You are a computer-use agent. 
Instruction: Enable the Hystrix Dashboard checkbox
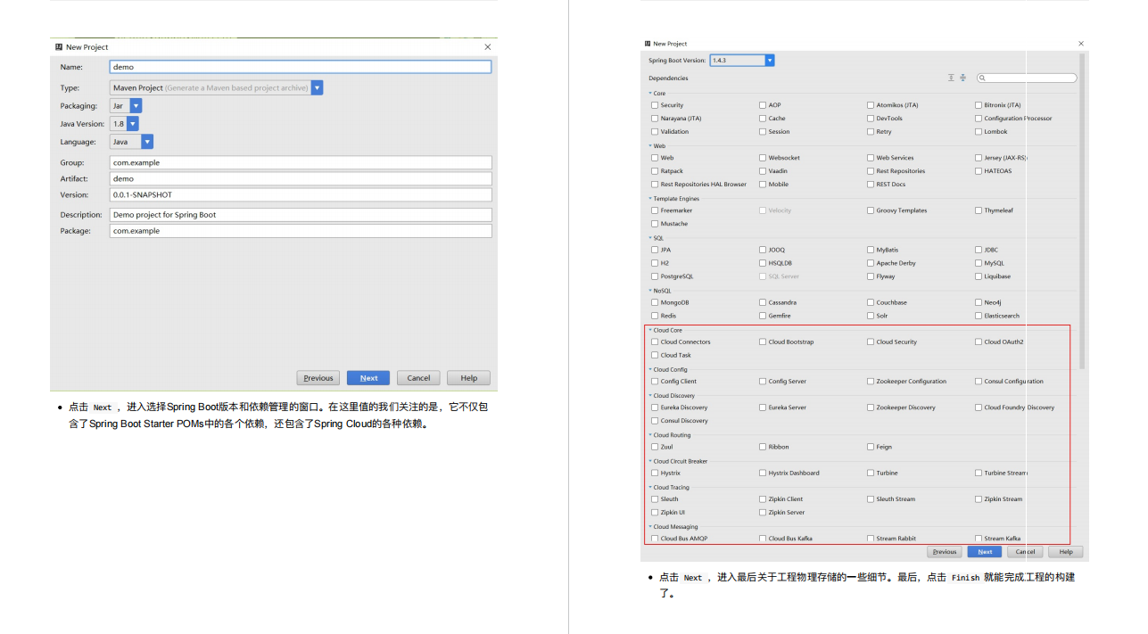pos(761,473)
